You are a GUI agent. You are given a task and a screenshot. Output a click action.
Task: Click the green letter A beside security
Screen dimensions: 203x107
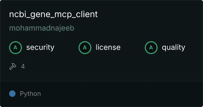click(15, 48)
